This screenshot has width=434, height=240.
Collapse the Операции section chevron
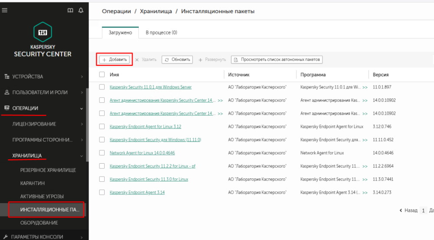click(82, 108)
